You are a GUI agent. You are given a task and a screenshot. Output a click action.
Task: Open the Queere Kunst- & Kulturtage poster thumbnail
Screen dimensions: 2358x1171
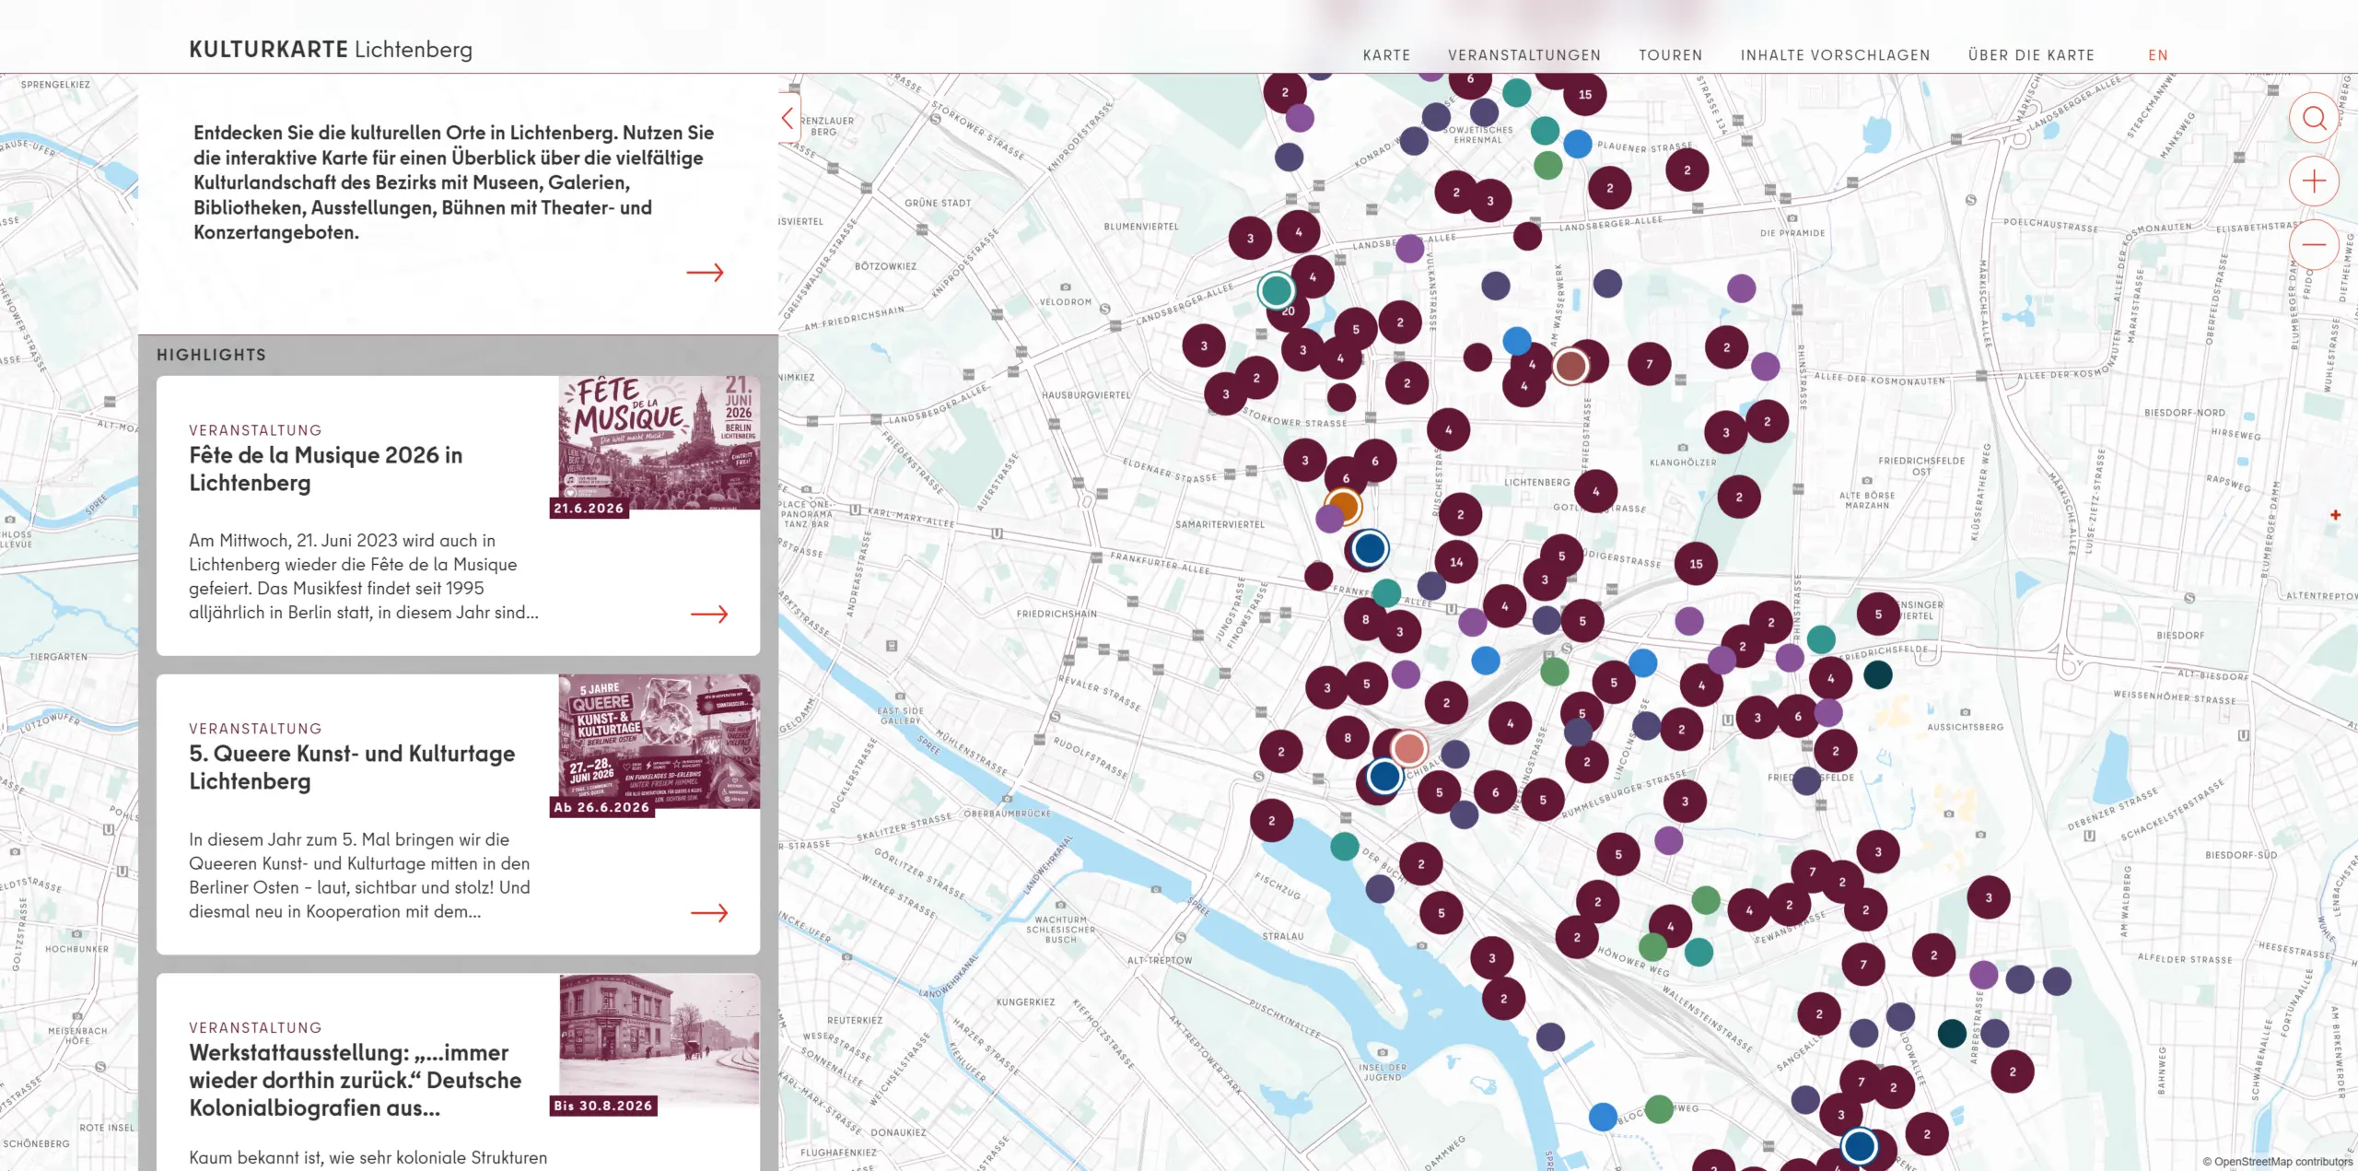tap(660, 742)
